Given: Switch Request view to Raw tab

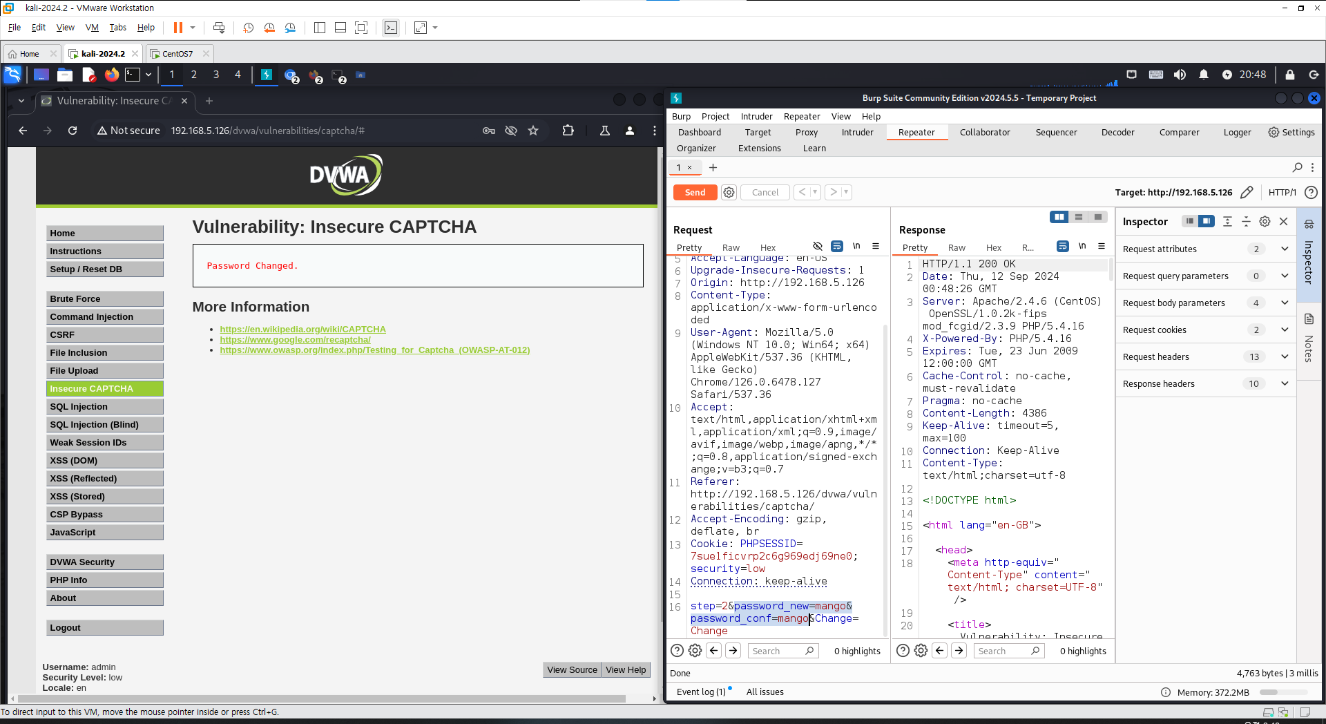Looking at the screenshot, I should click(x=731, y=247).
